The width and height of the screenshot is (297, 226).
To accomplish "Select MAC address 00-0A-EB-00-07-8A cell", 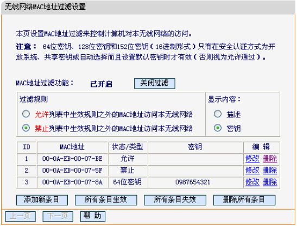I will pyautogui.click(x=73, y=182).
